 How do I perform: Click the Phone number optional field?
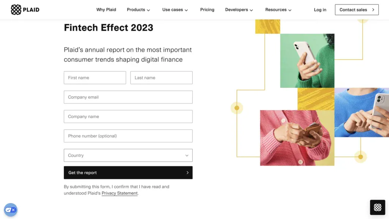pos(128,136)
